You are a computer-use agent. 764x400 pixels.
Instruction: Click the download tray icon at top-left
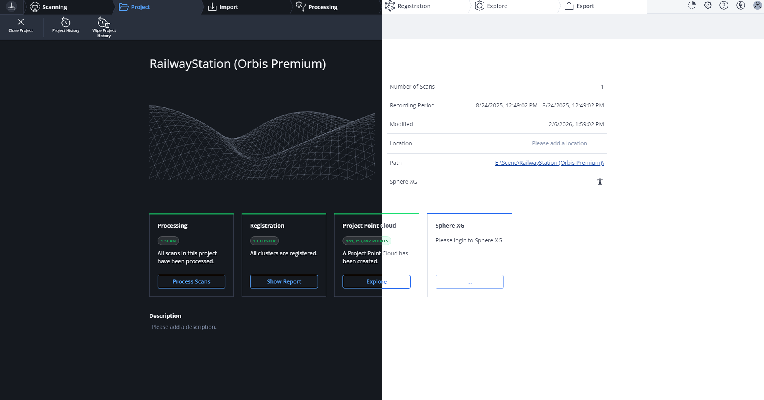[12, 7]
